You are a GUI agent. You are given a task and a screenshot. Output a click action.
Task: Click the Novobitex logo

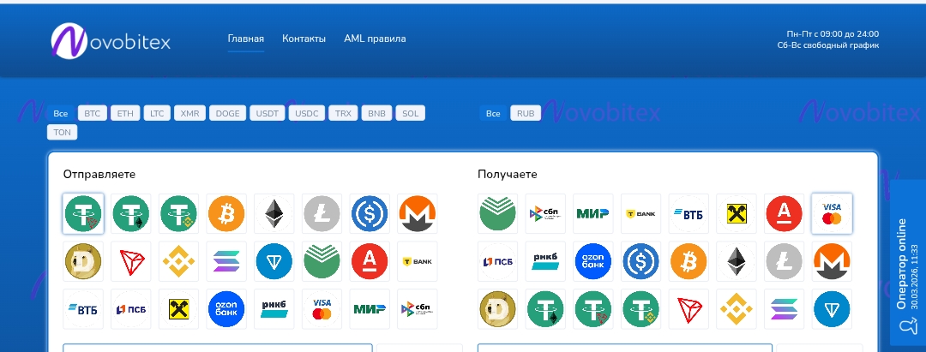tap(111, 41)
